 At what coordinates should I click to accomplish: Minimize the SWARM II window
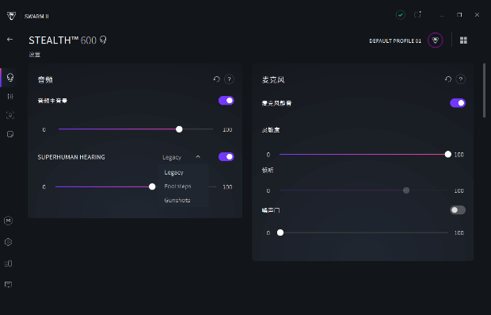[x=442, y=15]
